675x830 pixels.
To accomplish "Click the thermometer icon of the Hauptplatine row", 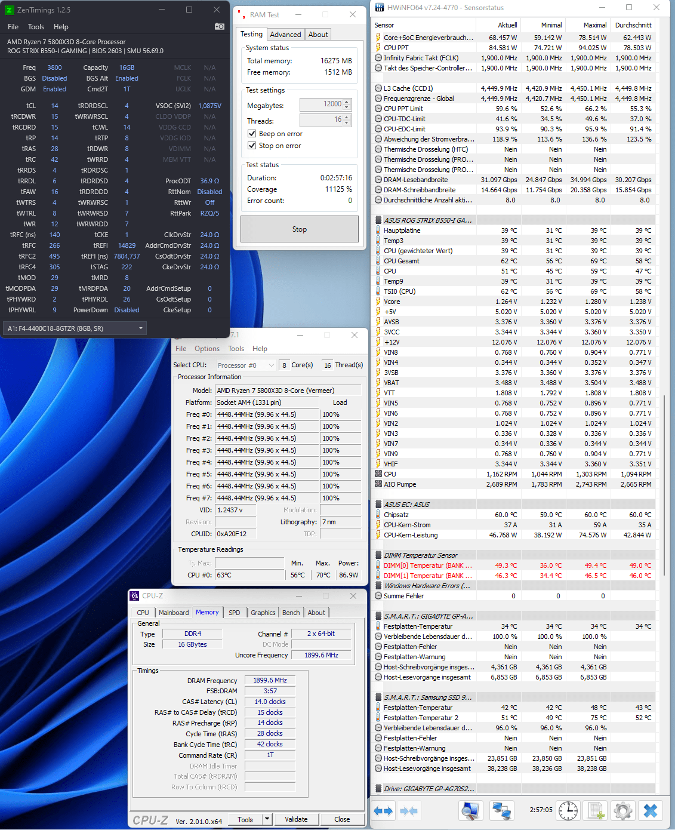I will pyautogui.click(x=378, y=230).
